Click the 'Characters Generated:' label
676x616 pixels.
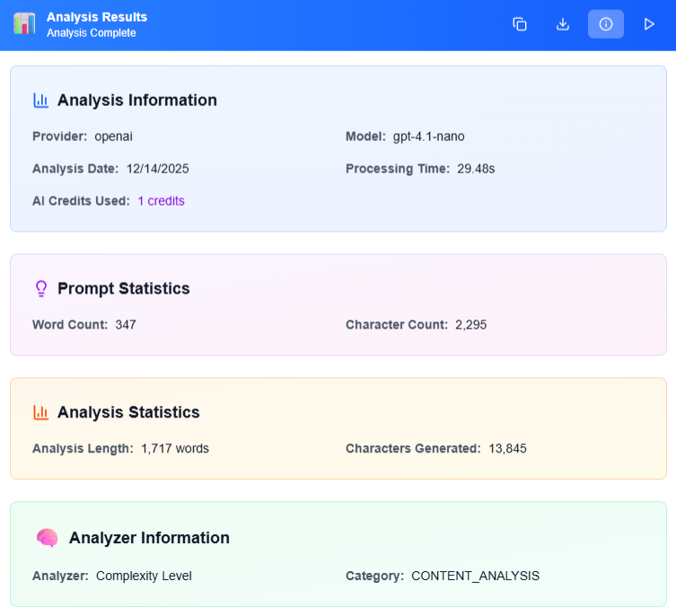[413, 449]
